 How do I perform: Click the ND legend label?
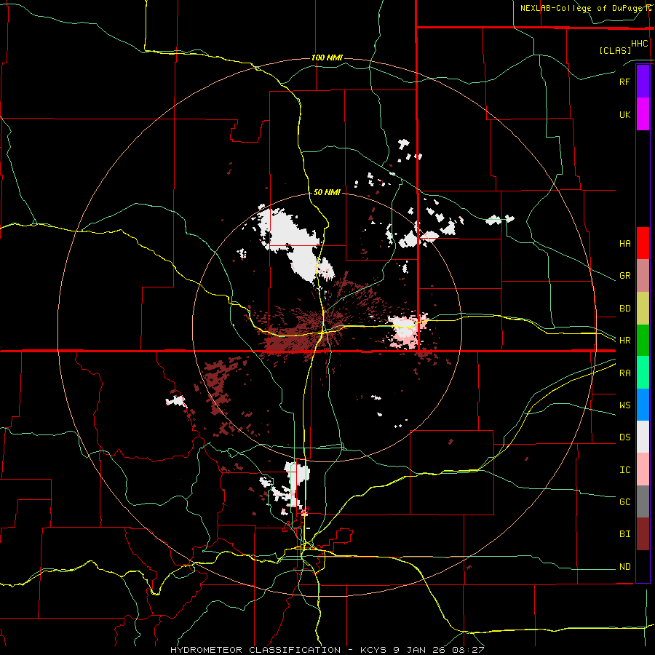pos(624,567)
